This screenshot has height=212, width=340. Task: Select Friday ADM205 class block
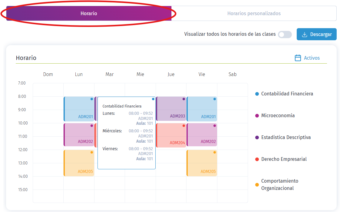[202, 163]
